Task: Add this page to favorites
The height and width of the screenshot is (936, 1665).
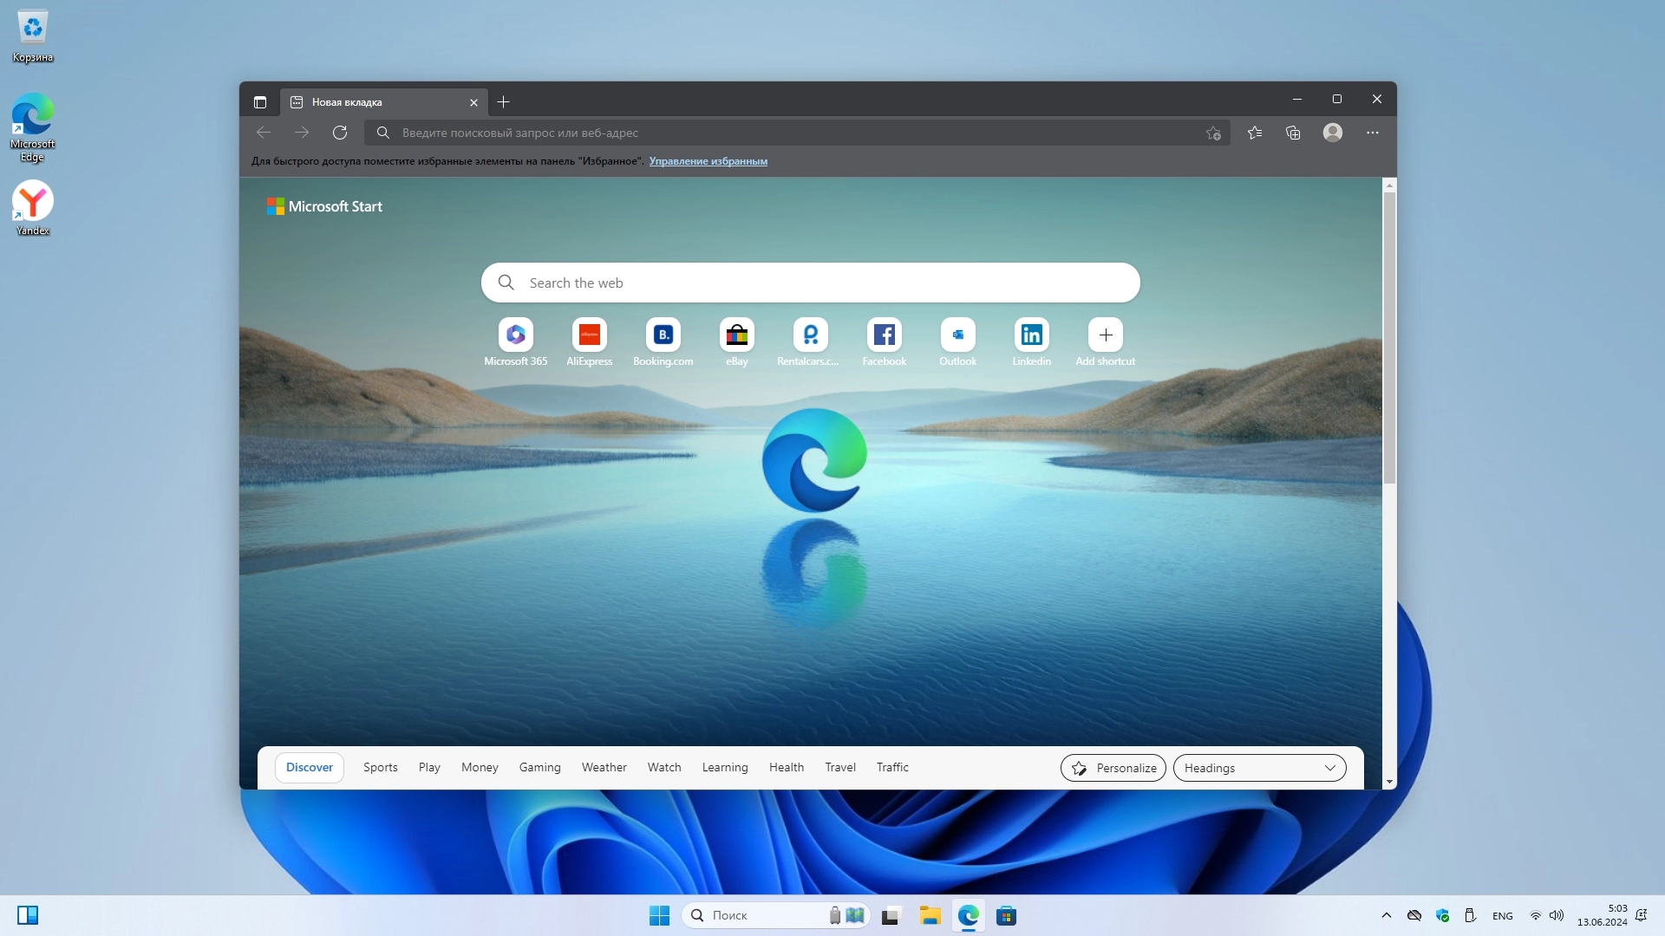Action: point(1213,133)
